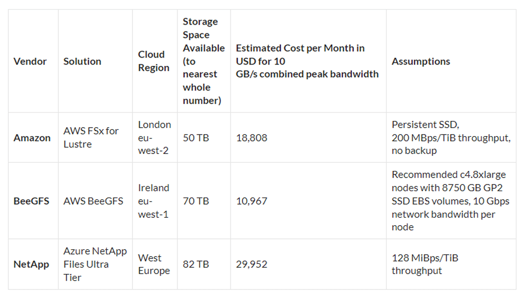The image size is (524, 293).
Task: Select the Ireland eu-west-1 region cell
Action: tap(154, 201)
